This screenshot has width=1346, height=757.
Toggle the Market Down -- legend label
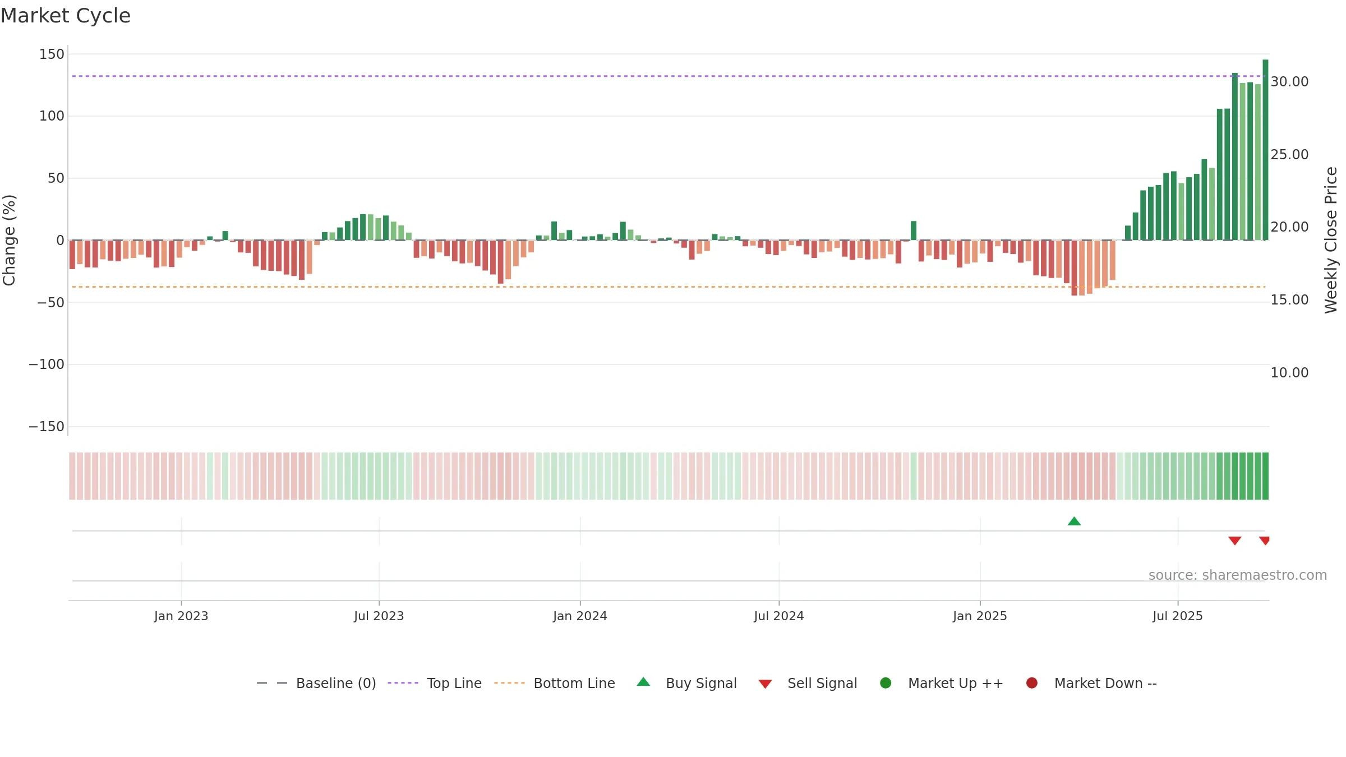tap(1105, 684)
